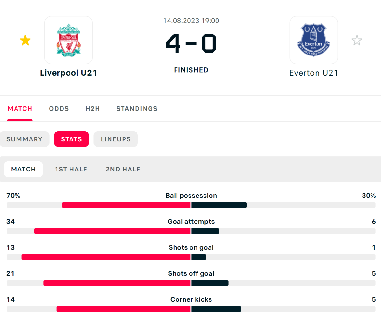
Task: Switch to the H2H tab
Action: [x=93, y=109]
